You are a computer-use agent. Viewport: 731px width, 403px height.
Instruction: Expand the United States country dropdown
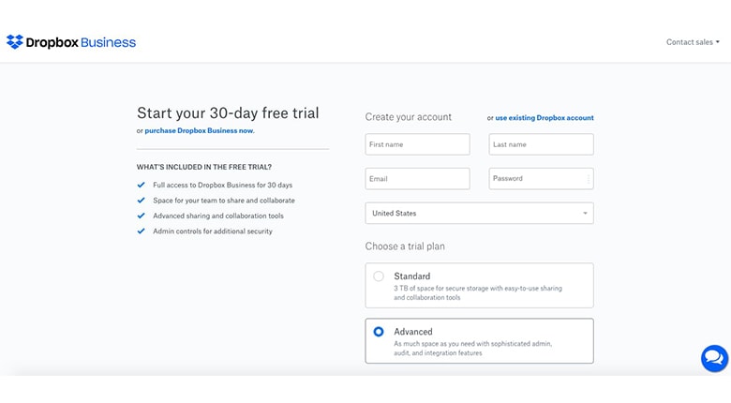(479, 213)
